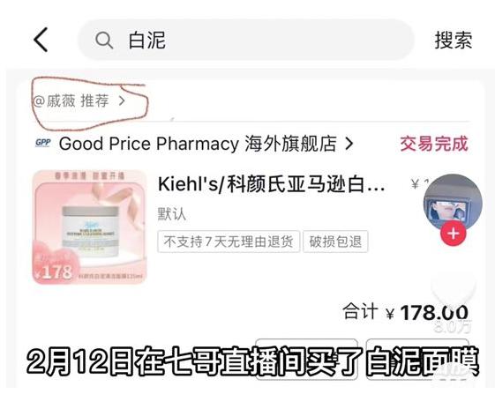Click the 白泥 search input field
495x394 pixels.
coord(245,40)
